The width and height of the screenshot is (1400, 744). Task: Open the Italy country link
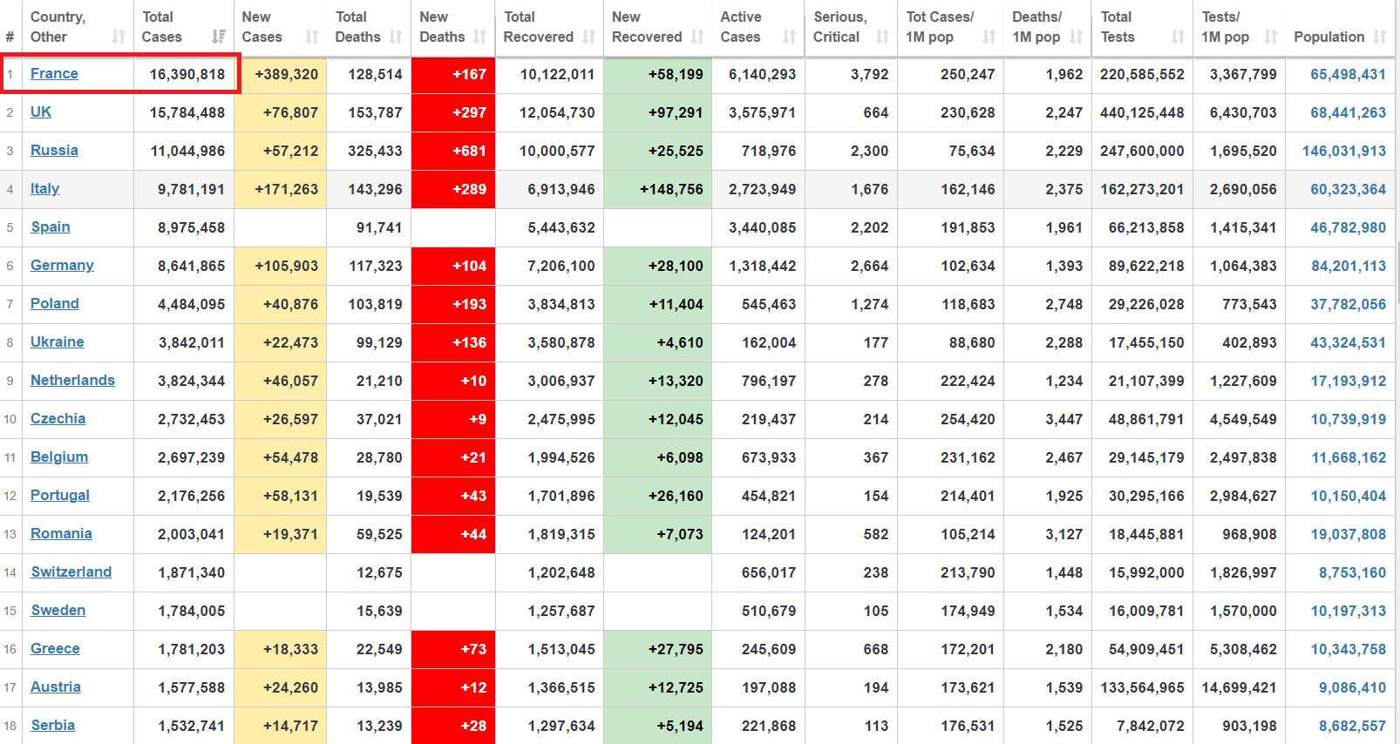45,189
